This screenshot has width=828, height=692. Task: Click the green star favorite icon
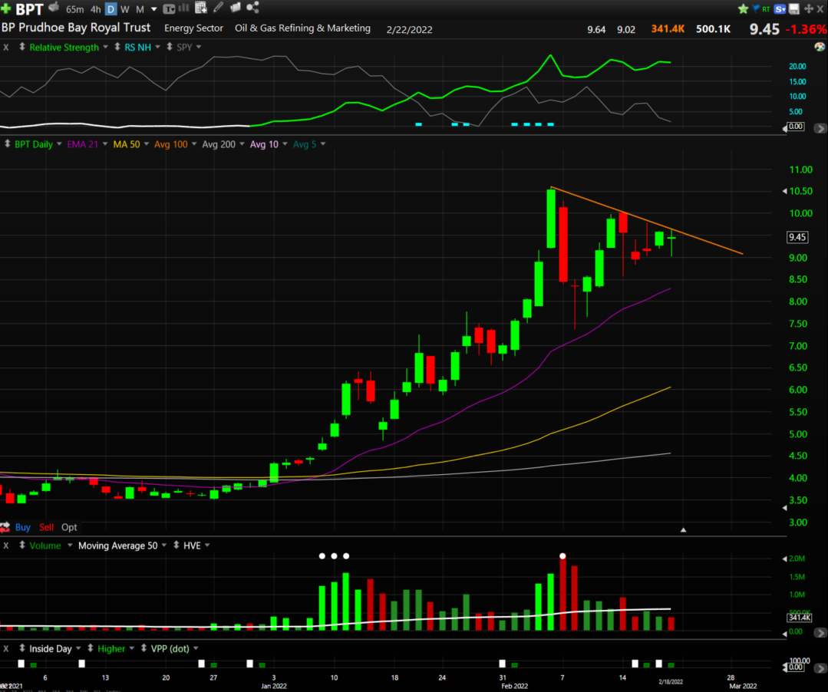coord(743,8)
